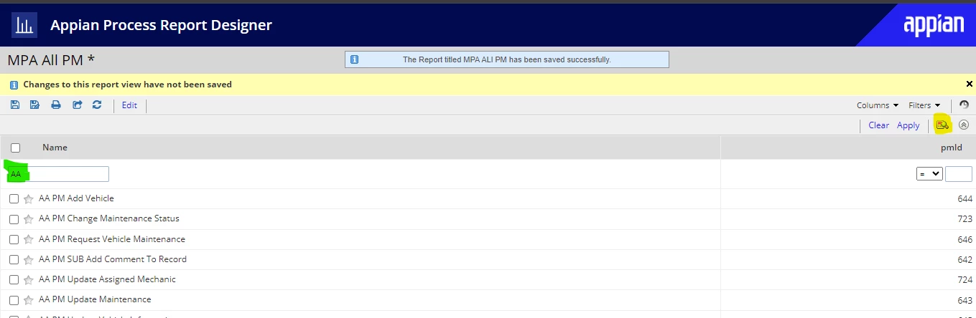Screen dimensions: 976x318
Task: Open AA PM SUB Add Comment To Record
Action: click(x=113, y=259)
